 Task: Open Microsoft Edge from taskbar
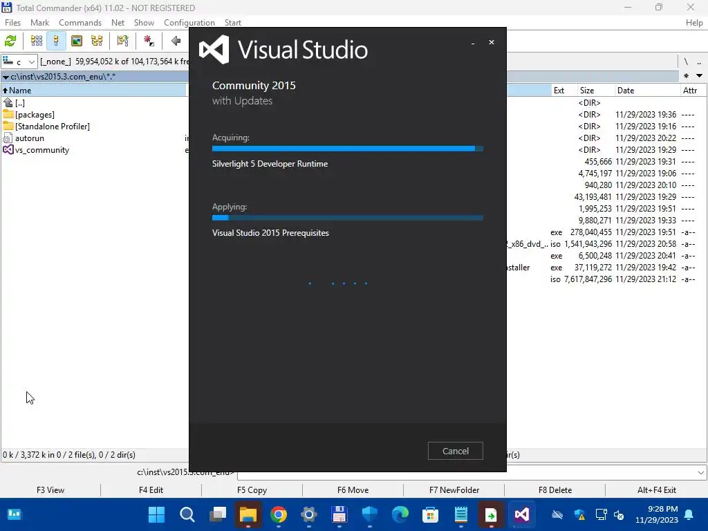coord(400,514)
